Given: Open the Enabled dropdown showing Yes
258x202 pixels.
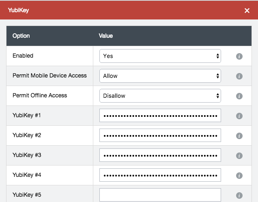Looking at the screenshot, I should click(x=160, y=56).
